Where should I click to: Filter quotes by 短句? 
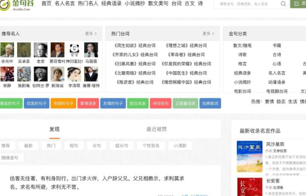[x=74, y=146]
